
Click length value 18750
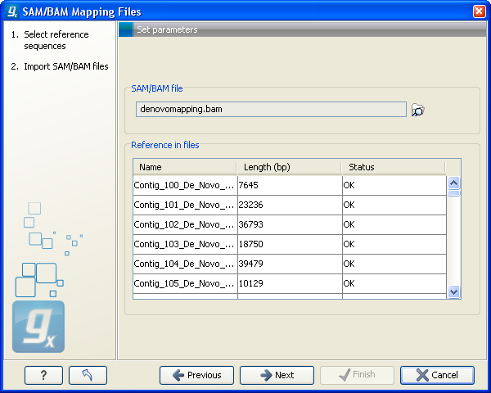(x=251, y=244)
